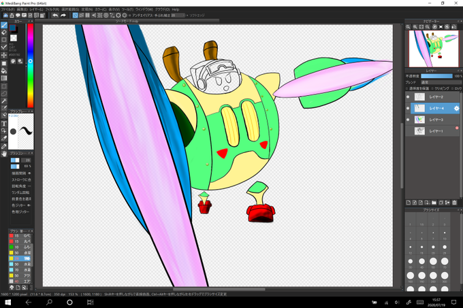Open snap settings gear in toolbar
Viewport: 463px width, 308px height.
point(125,16)
